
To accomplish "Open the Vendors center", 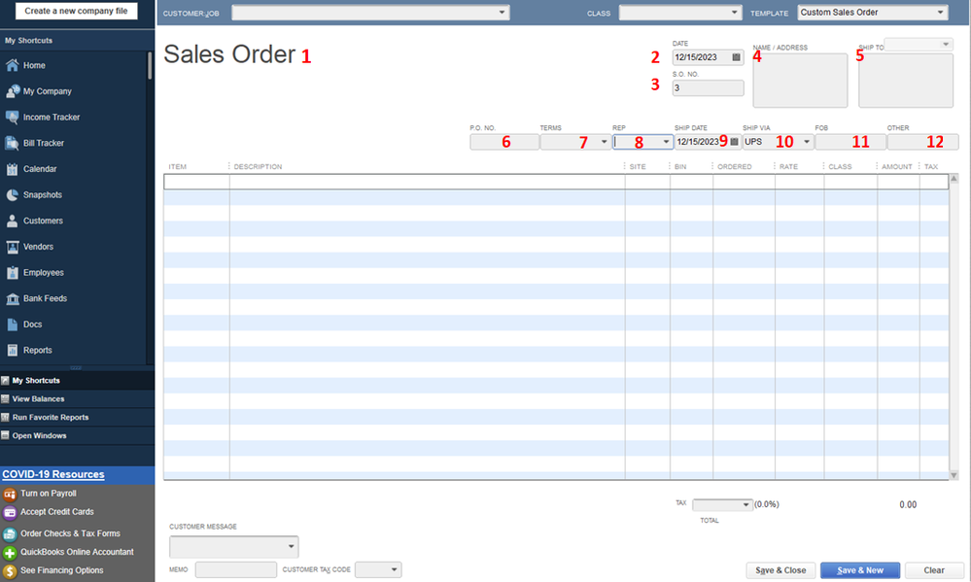I will pos(39,246).
